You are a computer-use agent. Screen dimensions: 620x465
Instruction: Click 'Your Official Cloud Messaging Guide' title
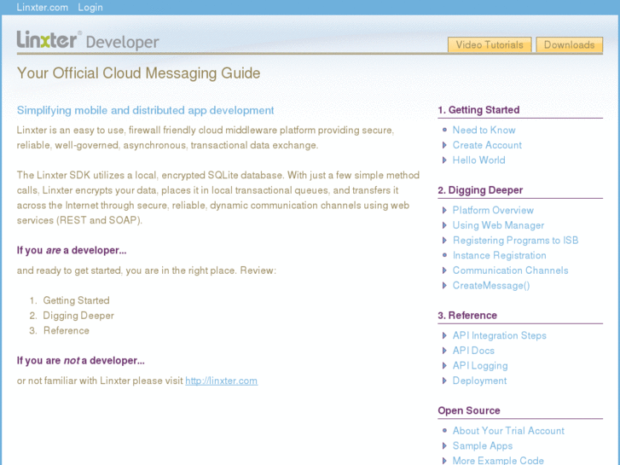pyautogui.click(x=139, y=73)
